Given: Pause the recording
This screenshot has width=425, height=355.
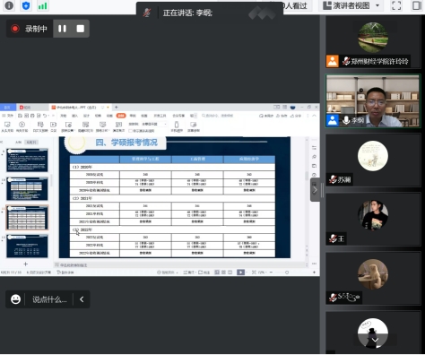Looking at the screenshot, I should point(62,29).
